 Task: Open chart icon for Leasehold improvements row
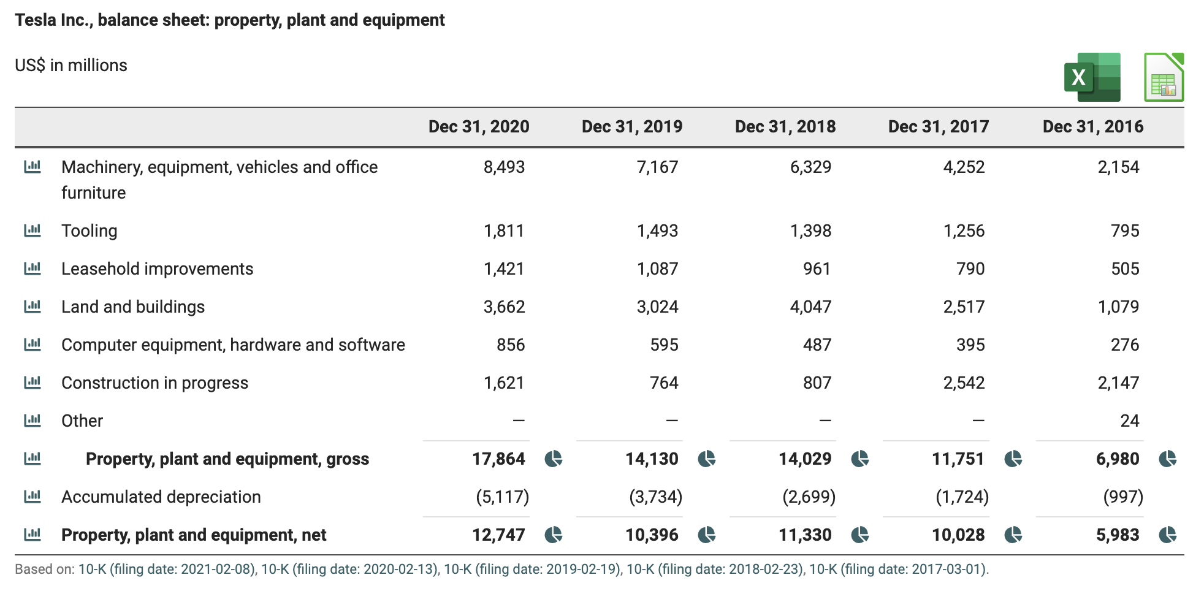(32, 269)
